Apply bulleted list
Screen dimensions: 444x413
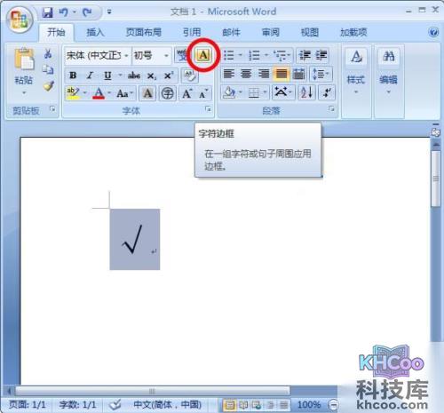[x=229, y=55]
